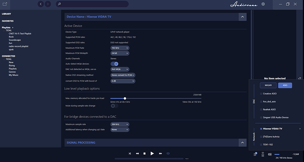This screenshot has width=304, height=162.
Task: Click into the search field
Action: [92, 4]
